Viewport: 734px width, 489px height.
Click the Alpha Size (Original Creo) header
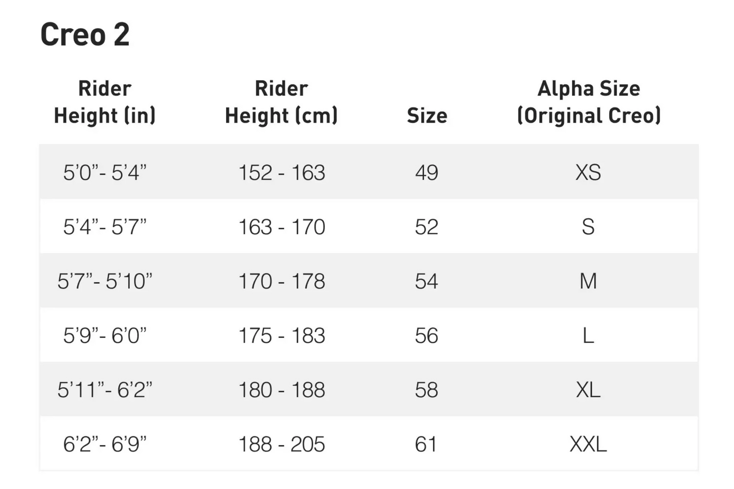point(589,102)
